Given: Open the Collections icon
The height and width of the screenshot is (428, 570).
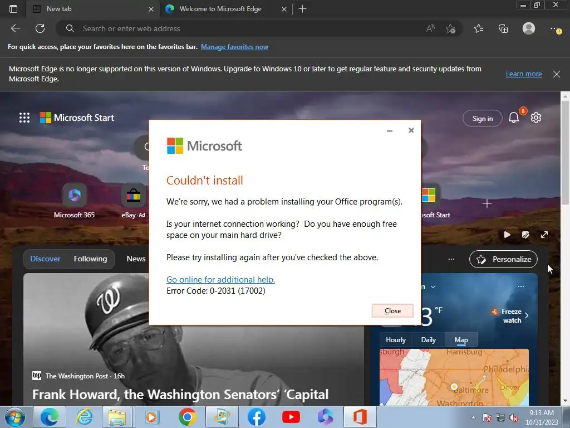Looking at the screenshot, I should [x=503, y=28].
